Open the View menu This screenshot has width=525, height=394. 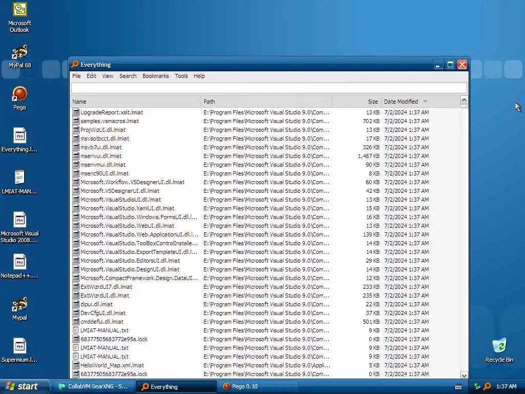pos(108,76)
